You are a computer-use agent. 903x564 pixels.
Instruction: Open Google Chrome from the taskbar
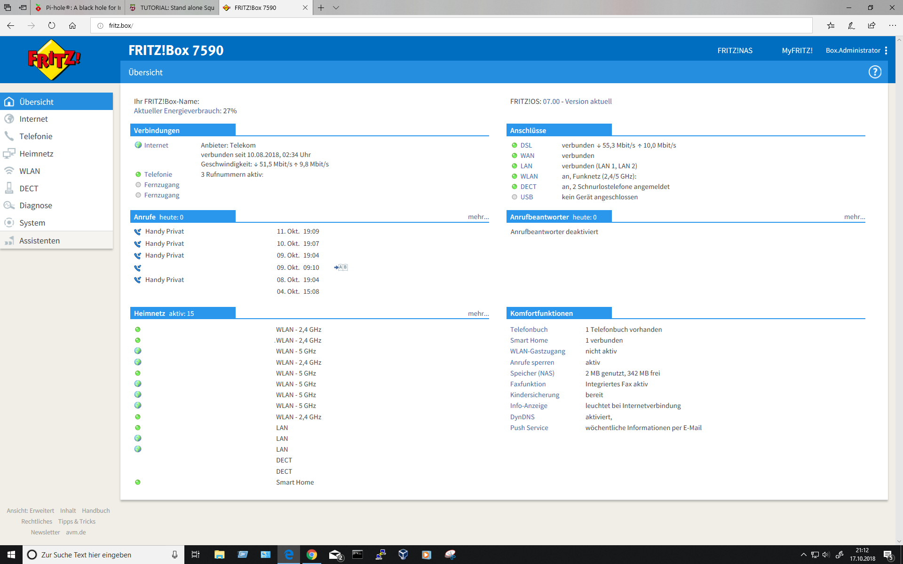click(x=311, y=555)
